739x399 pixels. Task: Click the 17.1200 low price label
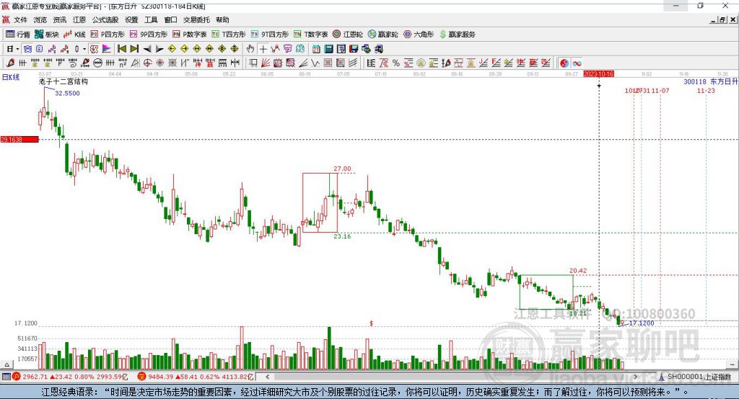click(642, 323)
